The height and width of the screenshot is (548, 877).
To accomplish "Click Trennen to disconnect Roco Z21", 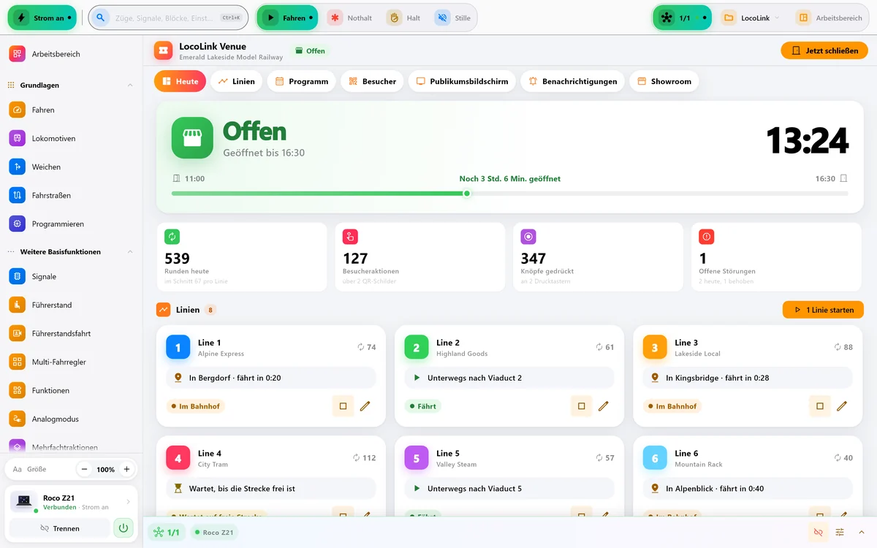I will coord(60,528).
